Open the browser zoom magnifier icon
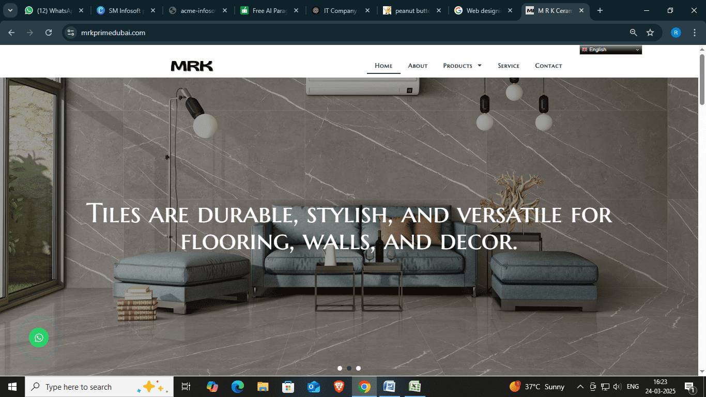The image size is (706, 397). click(x=633, y=33)
